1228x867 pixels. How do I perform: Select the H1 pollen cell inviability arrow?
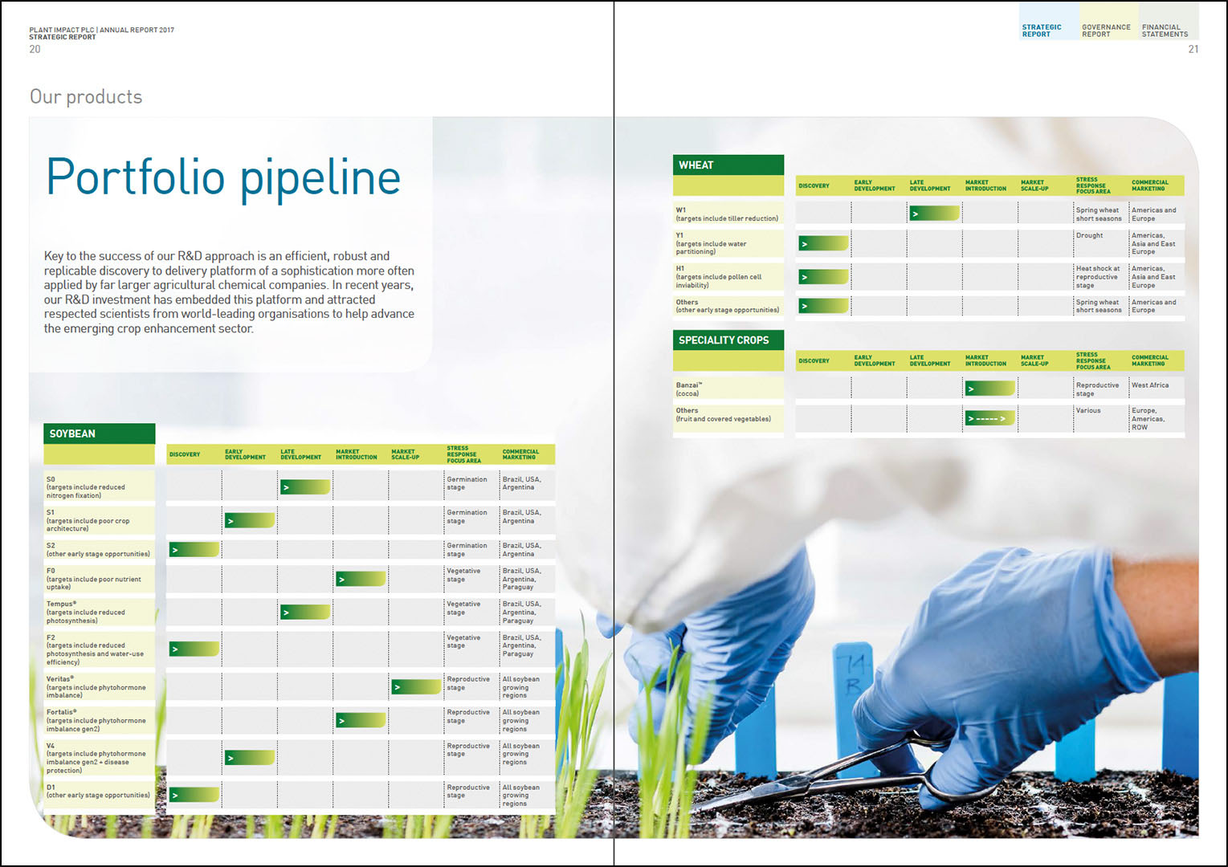[822, 276]
